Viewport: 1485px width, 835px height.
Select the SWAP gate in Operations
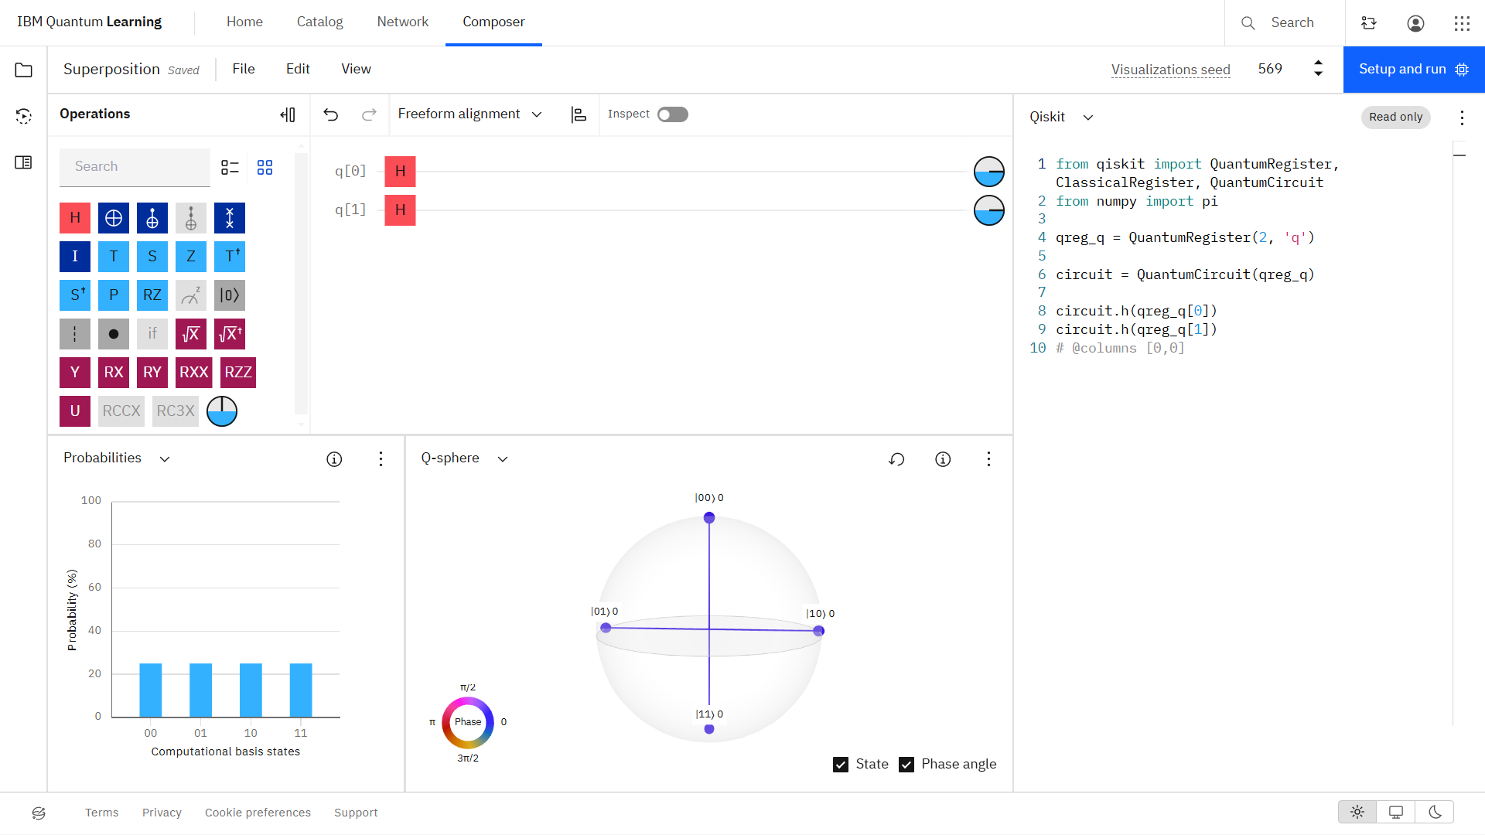pyautogui.click(x=230, y=218)
